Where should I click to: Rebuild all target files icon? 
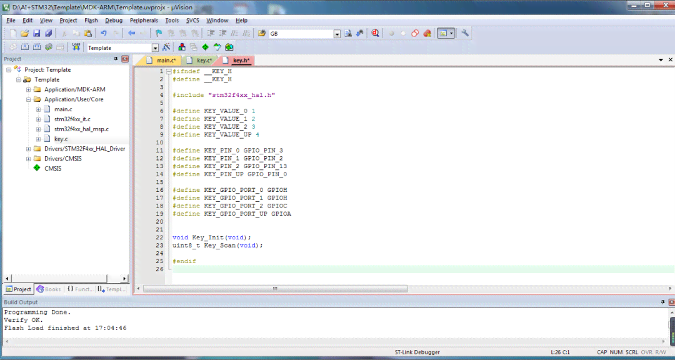point(37,47)
